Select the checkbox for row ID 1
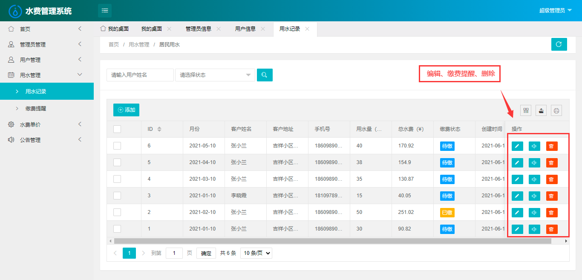The height and width of the screenshot is (280, 582). point(117,229)
